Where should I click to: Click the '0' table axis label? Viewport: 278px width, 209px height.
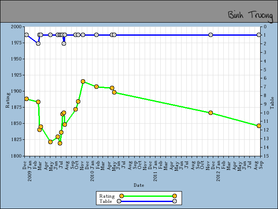click(265, 27)
